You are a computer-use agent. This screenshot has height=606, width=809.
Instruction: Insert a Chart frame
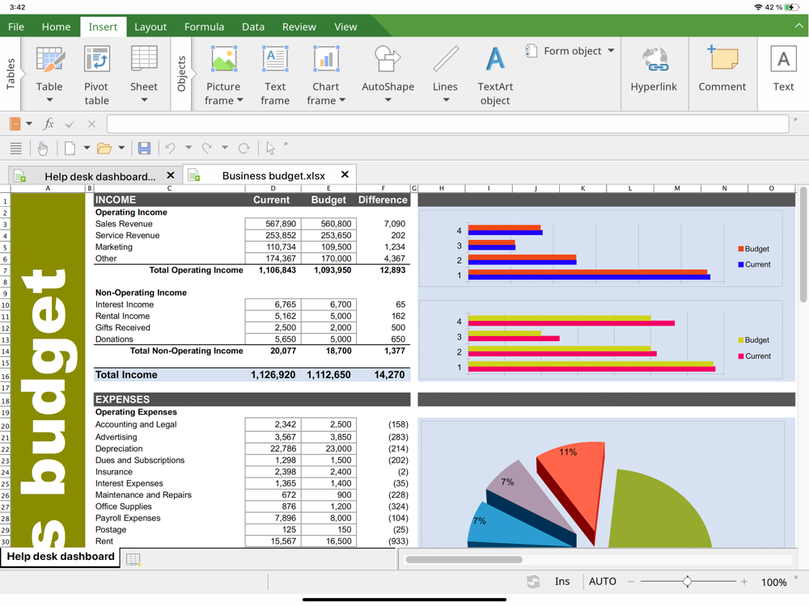[x=325, y=75]
